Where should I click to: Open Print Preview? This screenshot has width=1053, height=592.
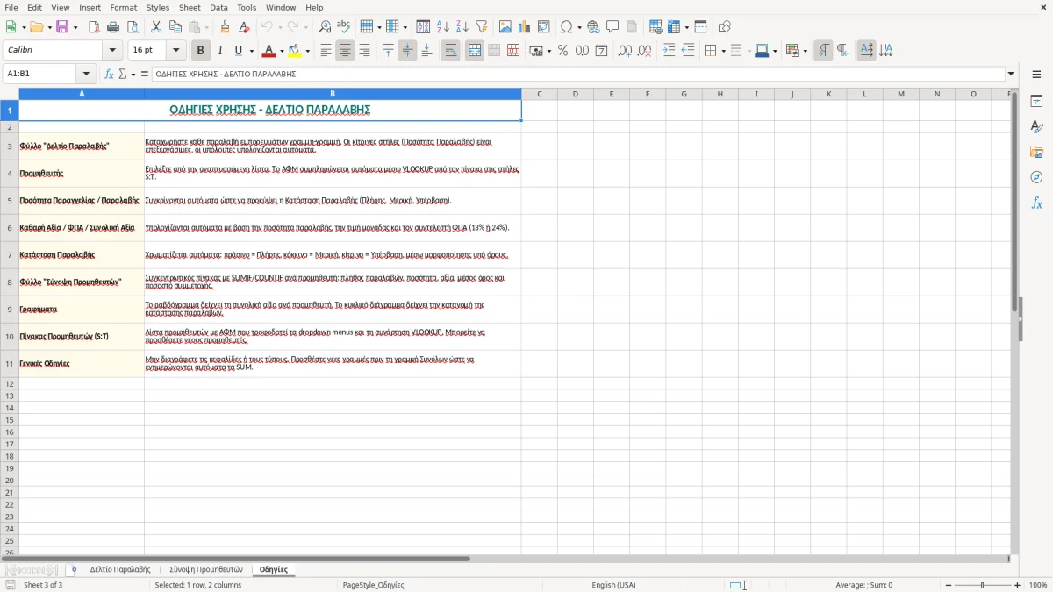click(x=133, y=27)
